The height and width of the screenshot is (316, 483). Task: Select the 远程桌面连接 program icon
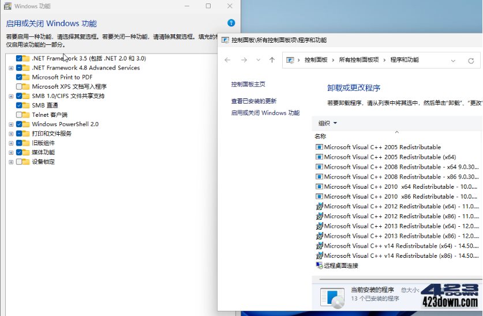[319, 265]
